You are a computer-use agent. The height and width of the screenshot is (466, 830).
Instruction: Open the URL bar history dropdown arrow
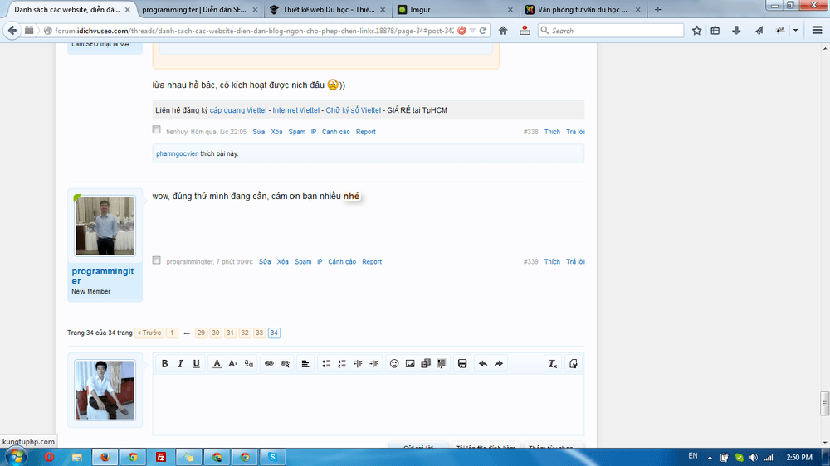point(472,31)
